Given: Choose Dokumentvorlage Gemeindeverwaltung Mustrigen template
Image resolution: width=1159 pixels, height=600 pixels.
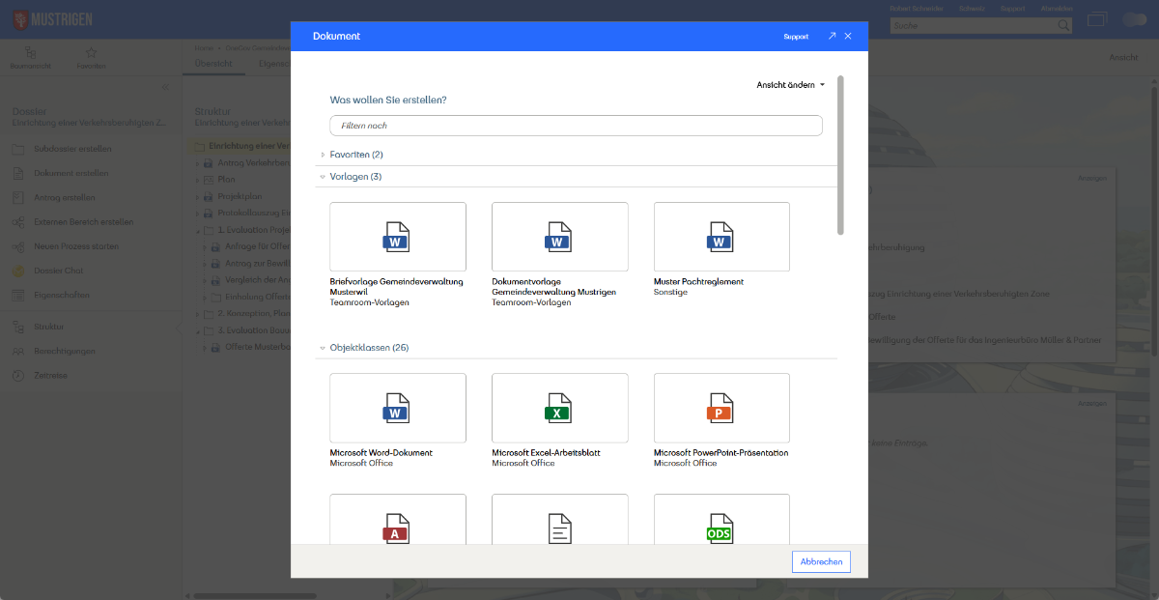Looking at the screenshot, I should [559, 237].
